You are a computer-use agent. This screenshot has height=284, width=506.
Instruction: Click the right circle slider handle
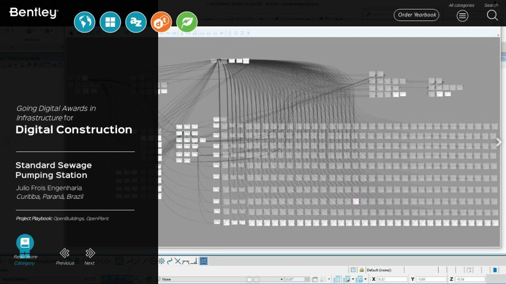coord(257,279)
